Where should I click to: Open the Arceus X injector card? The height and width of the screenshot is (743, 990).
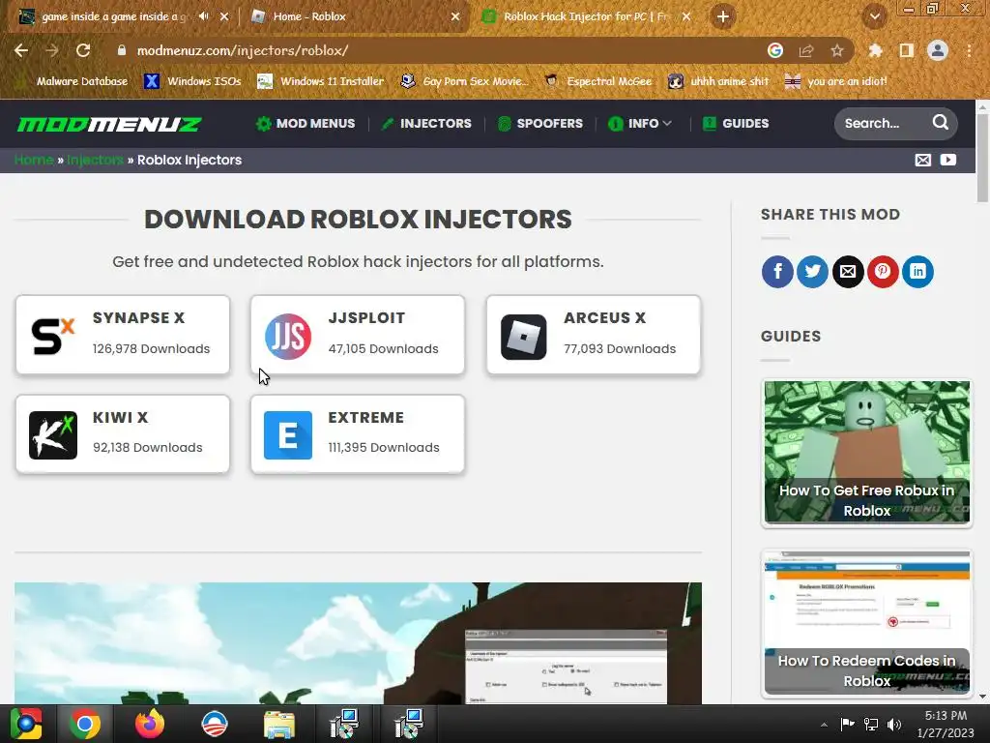[x=594, y=335]
